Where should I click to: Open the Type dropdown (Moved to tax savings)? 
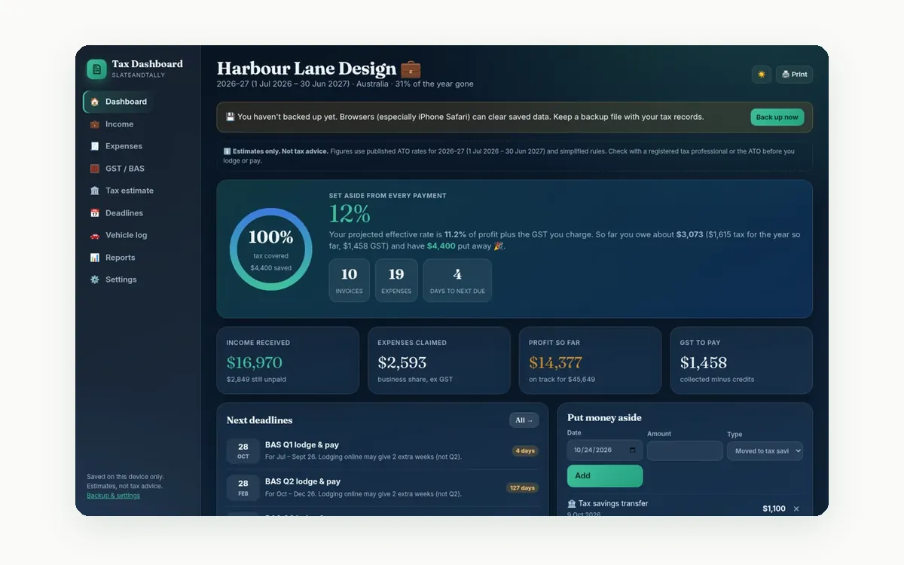765,450
